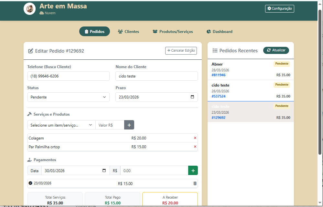Click the page vertical scrollbar

pyautogui.click(x=320, y=97)
